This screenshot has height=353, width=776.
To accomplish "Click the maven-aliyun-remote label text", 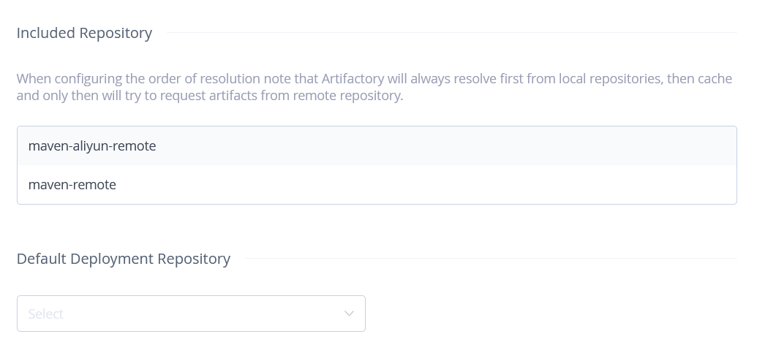I will tap(92, 146).
